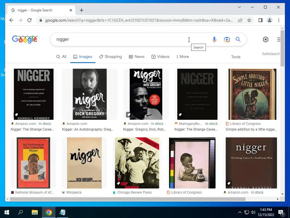Show hidden system tray icons
290x218 pixels.
tap(240, 212)
